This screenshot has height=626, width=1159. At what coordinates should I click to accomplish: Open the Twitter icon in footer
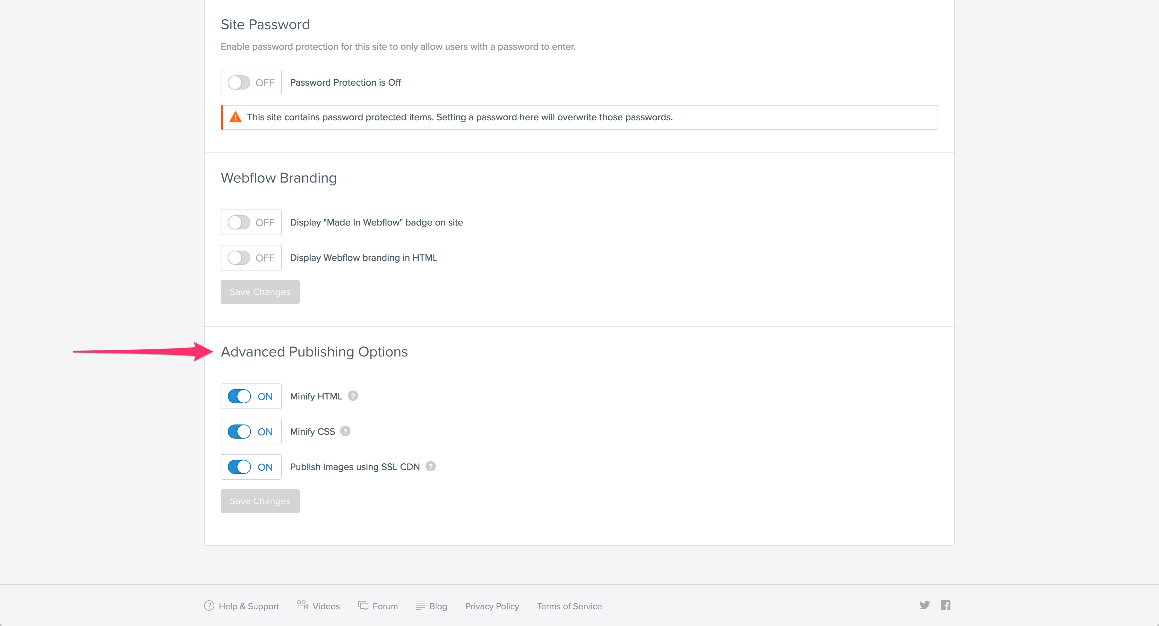[x=924, y=605]
